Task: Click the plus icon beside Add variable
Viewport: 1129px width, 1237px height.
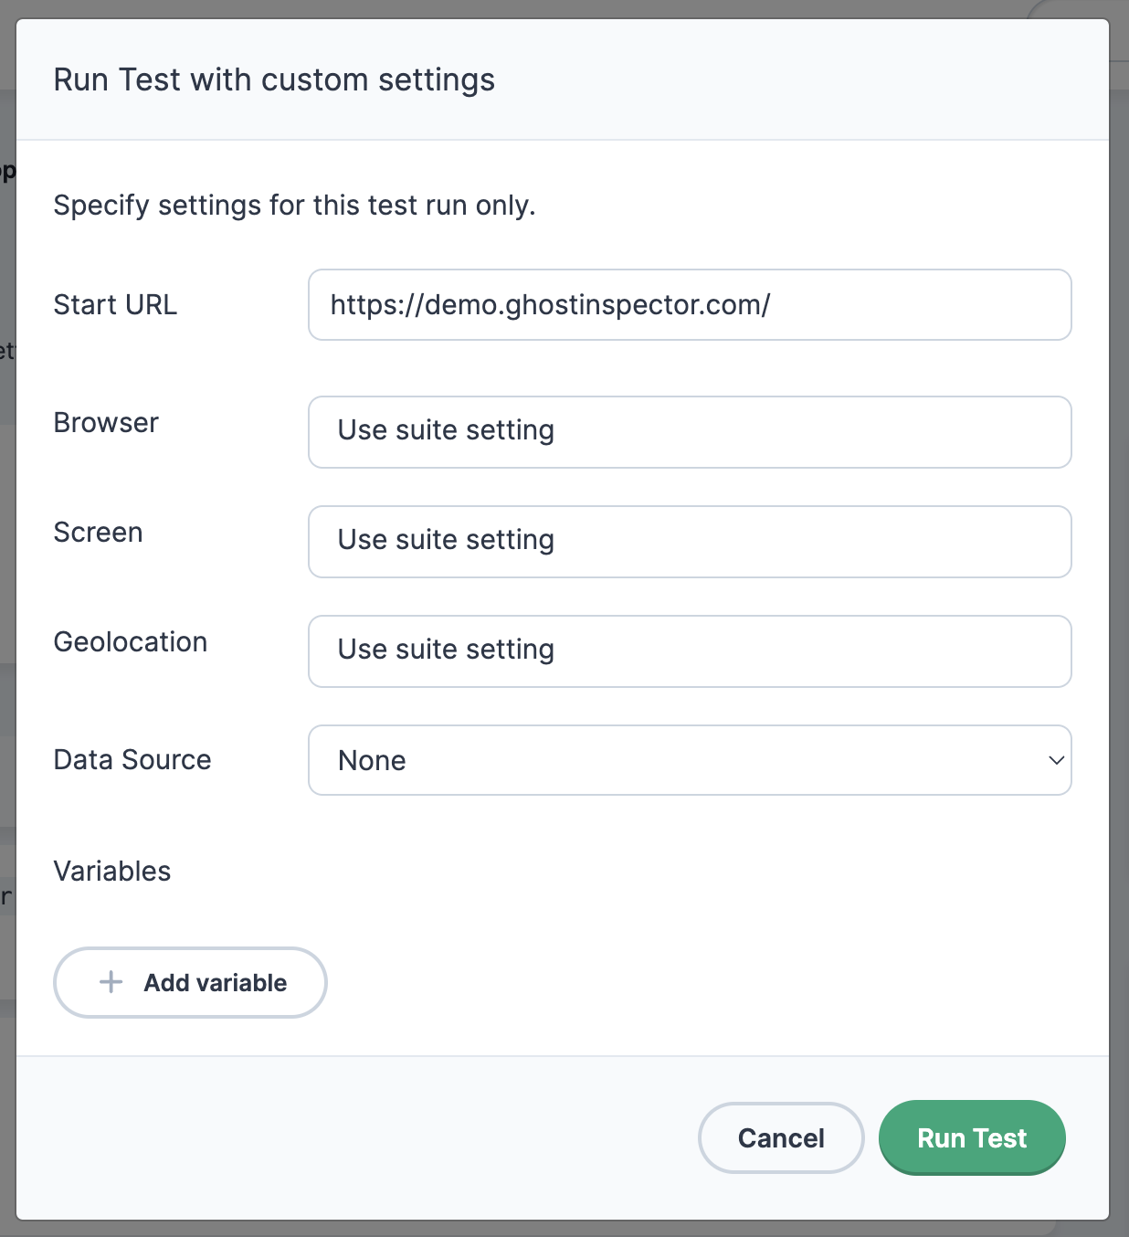Action: [111, 982]
